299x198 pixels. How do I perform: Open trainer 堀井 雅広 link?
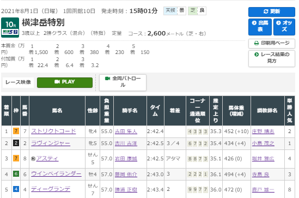tap(263, 159)
